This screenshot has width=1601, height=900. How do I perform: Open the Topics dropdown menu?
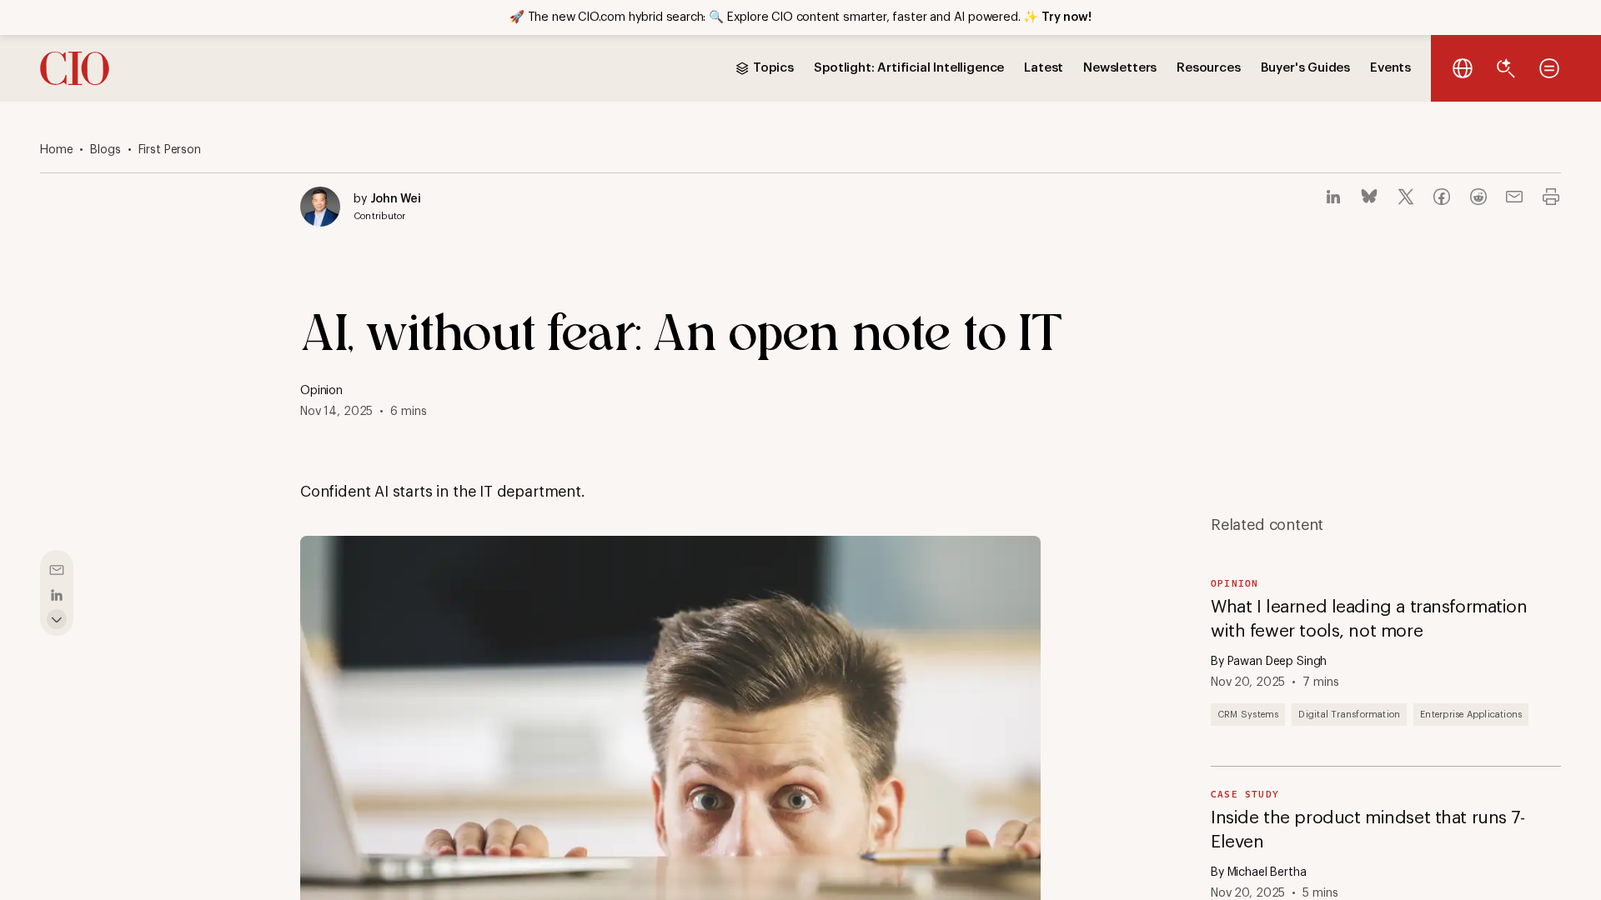(765, 67)
